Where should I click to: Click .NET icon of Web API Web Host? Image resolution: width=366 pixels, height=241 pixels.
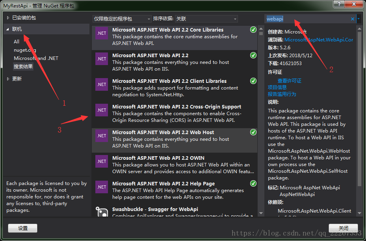(102, 136)
